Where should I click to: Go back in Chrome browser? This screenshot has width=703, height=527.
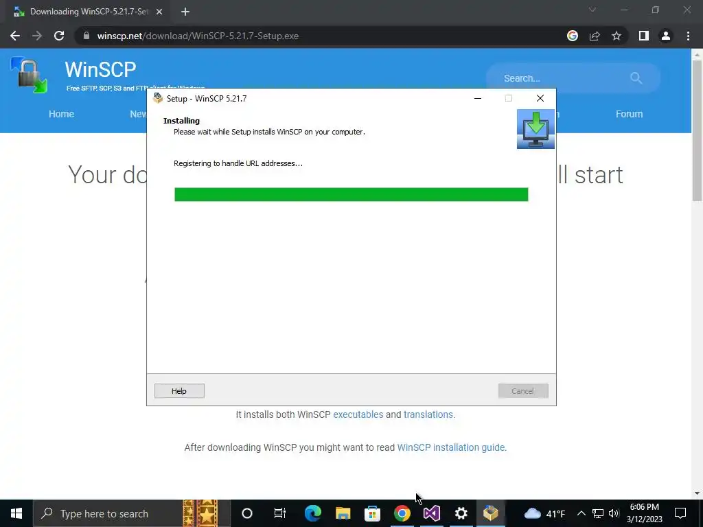click(x=15, y=36)
